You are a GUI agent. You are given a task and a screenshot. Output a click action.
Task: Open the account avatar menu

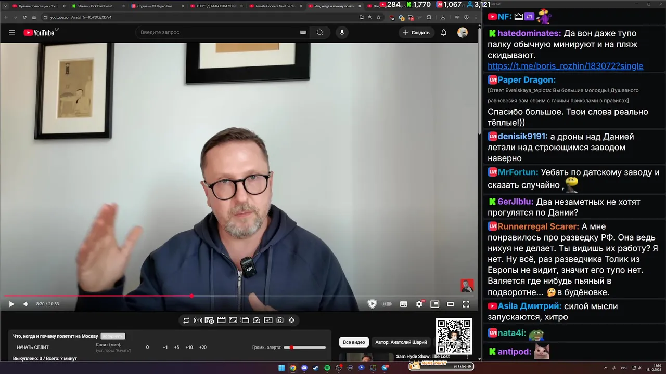[x=463, y=32]
